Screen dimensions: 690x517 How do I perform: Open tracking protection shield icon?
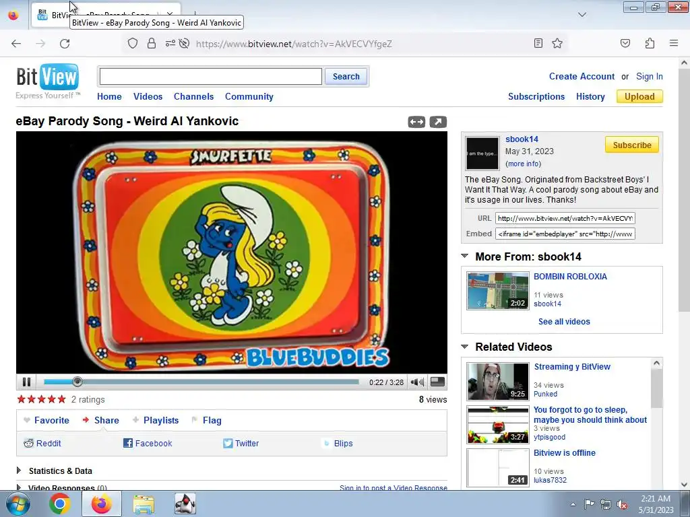click(x=133, y=43)
